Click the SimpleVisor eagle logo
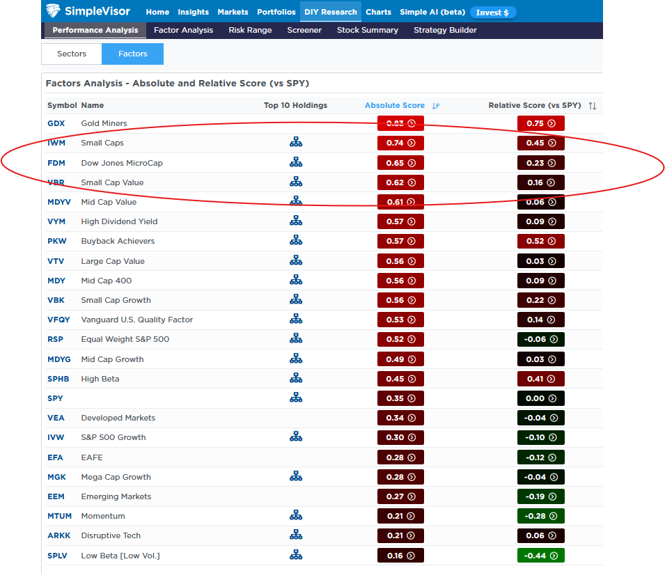The image size is (665, 573). pos(54,12)
